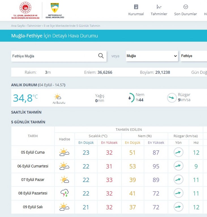Open the Kurumsal menu
Viewport: 207px width, 217px height.
coord(136,10)
